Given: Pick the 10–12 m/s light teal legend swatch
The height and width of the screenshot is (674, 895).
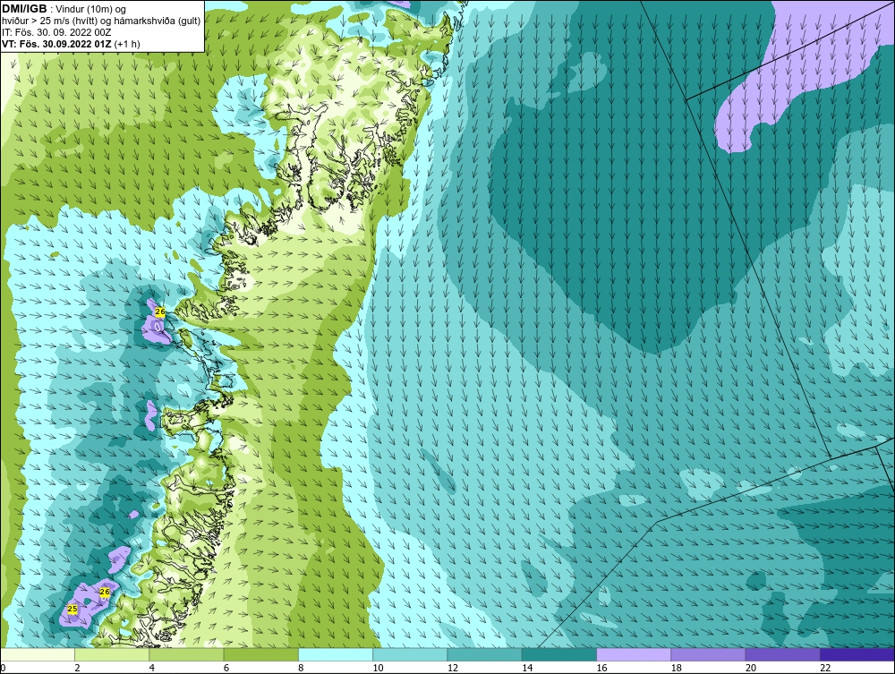Looking at the screenshot, I should click(410, 654).
